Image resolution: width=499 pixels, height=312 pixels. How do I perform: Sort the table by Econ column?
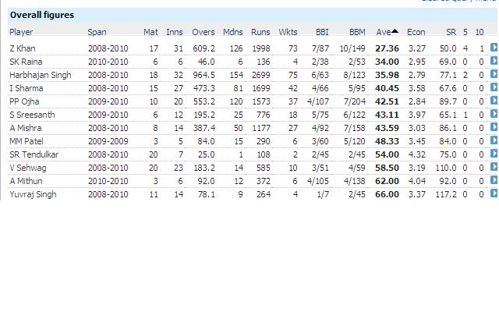pyautogui.click(x=416, y=32)
